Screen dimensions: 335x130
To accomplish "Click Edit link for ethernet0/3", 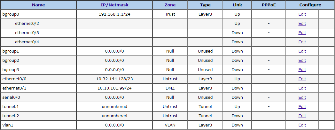I will (x=302, y=33).
